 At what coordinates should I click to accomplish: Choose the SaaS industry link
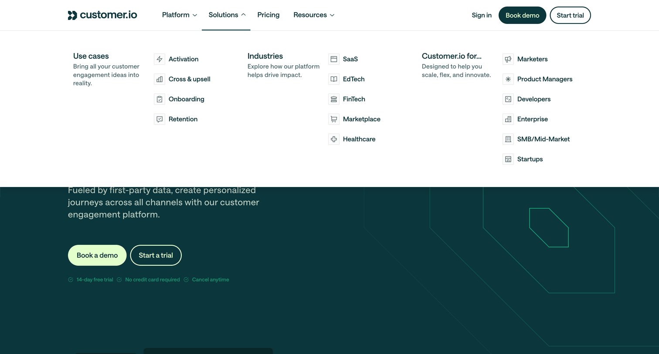pos(350,59)
